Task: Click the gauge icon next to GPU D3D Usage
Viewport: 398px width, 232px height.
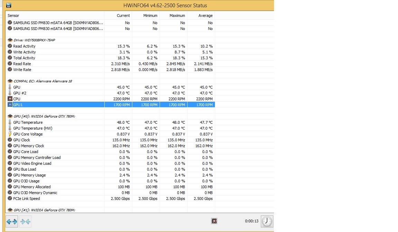Action: click(10, 181)
